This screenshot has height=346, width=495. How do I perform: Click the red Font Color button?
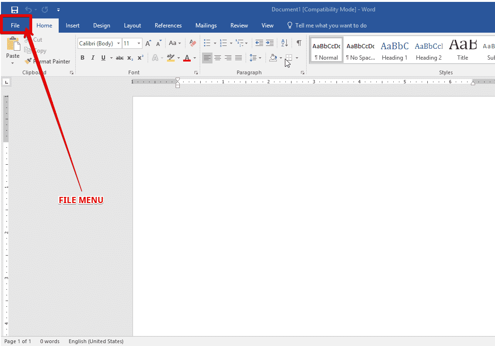tap(187, 58)
